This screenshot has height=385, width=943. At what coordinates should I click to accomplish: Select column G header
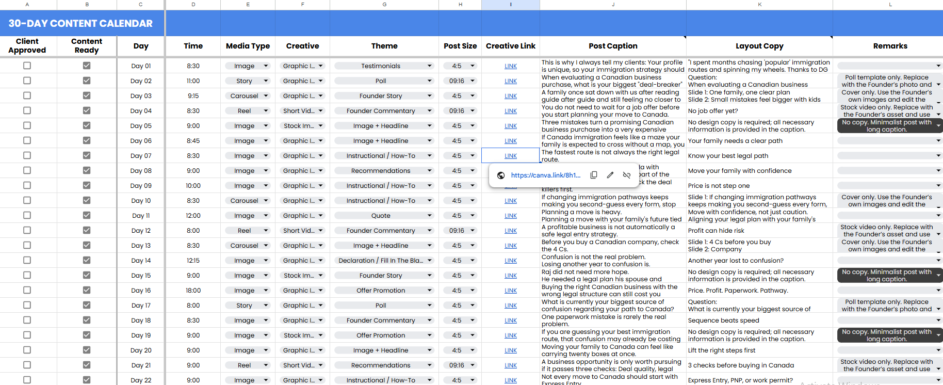click(384, 5)
